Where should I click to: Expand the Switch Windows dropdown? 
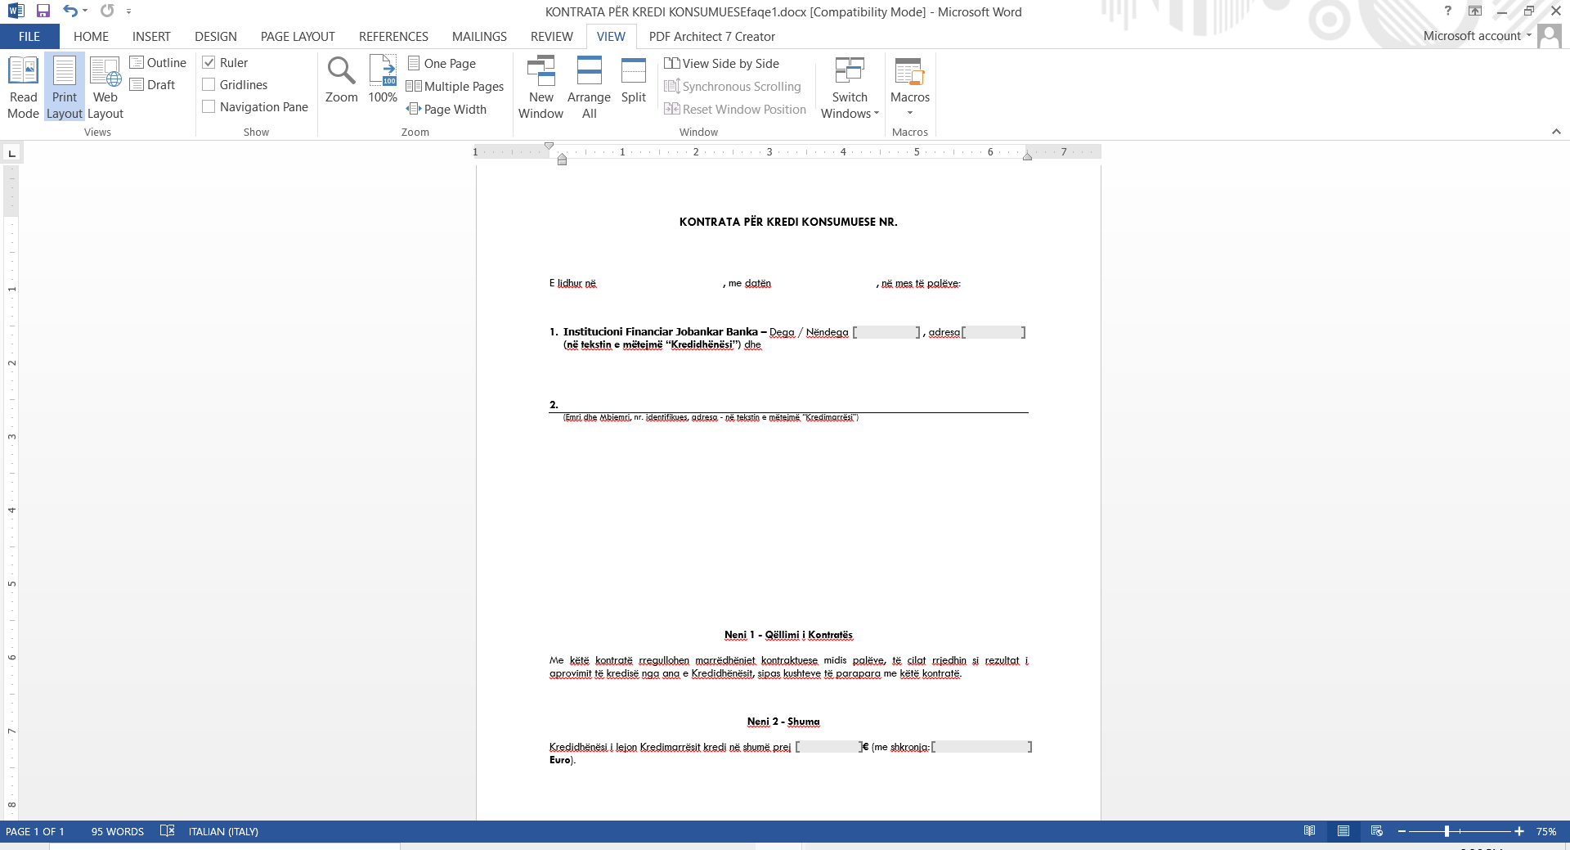(x=850, y=88)
